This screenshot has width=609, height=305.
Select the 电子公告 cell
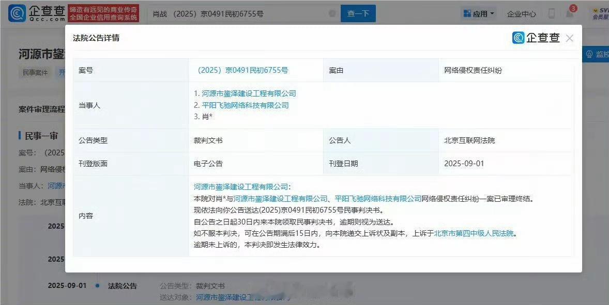[x=208, y=164]
